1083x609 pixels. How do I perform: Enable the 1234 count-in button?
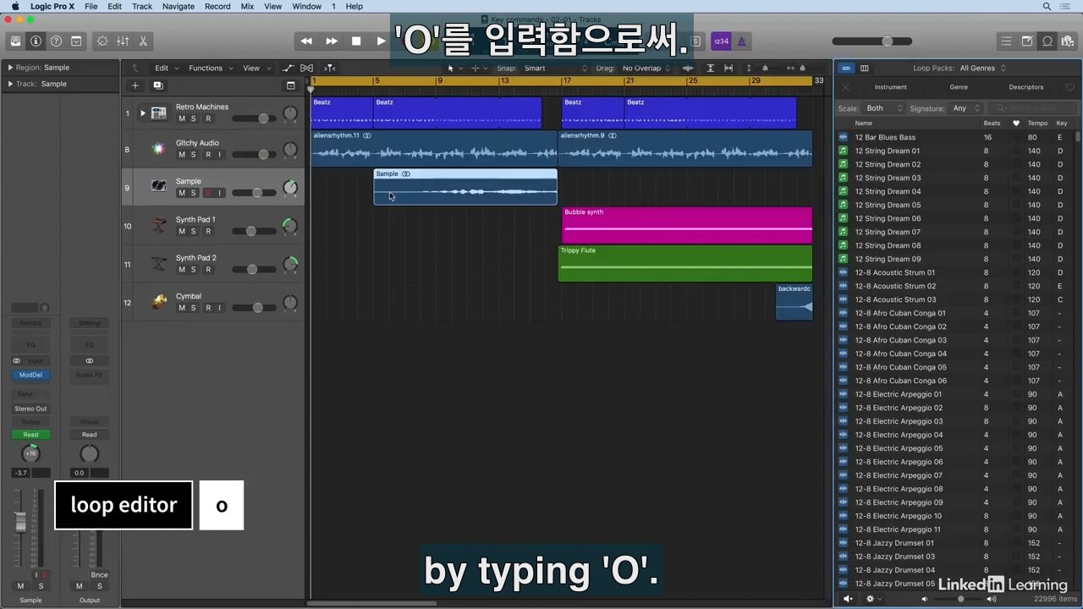click(721, 41)
